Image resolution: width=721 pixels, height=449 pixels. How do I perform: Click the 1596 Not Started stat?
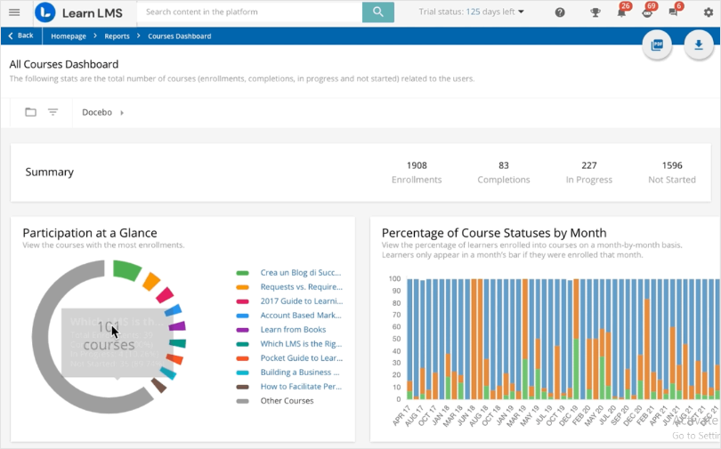click(672, 172)
